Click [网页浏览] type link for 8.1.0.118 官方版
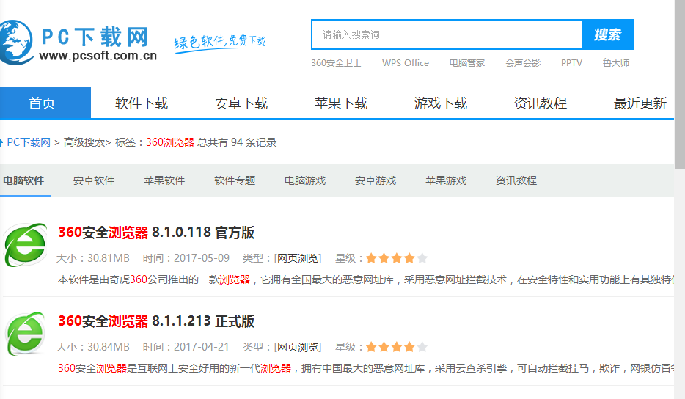This screenshot has height=399, width=685. click(298, 258)
